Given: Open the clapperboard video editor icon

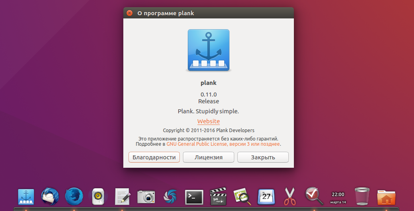Looking at the screenshot, I should click(x=218, y=197).
